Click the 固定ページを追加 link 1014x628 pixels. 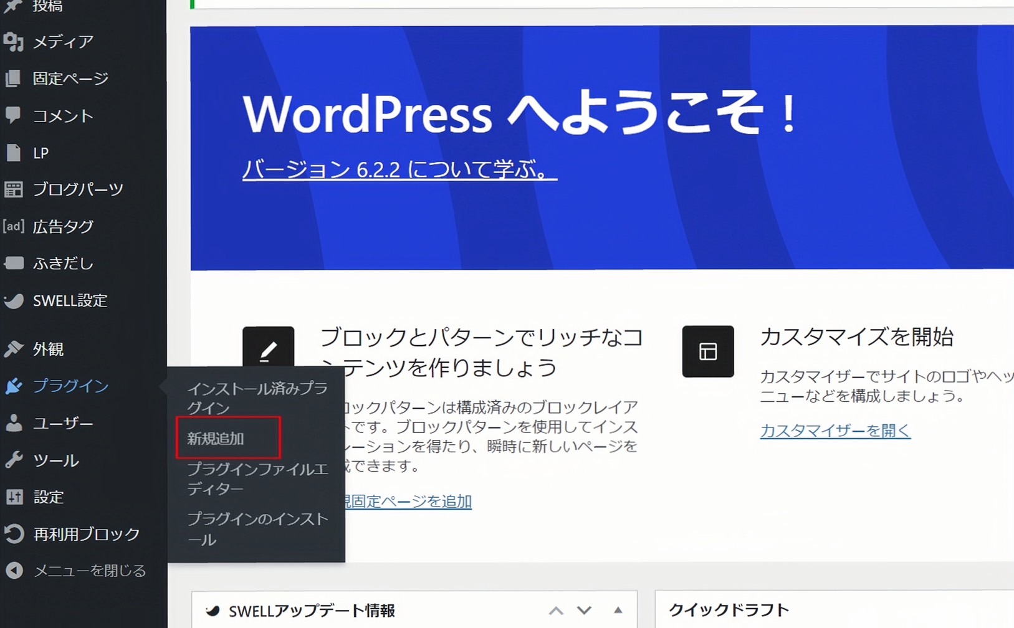point(408,501)
